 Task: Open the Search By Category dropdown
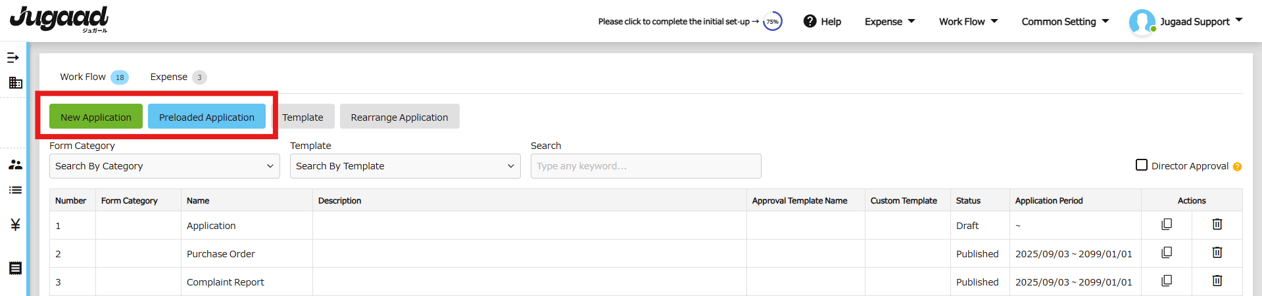tap(164, 166)
